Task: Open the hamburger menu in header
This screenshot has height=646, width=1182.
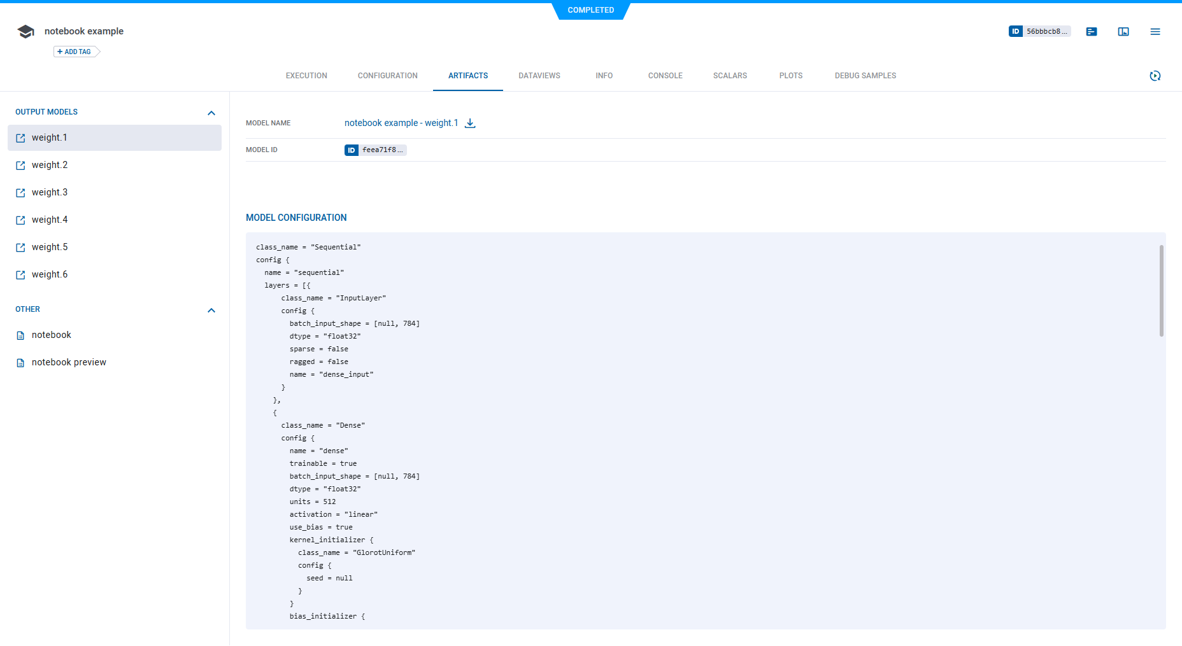Action: point(1155,31)
